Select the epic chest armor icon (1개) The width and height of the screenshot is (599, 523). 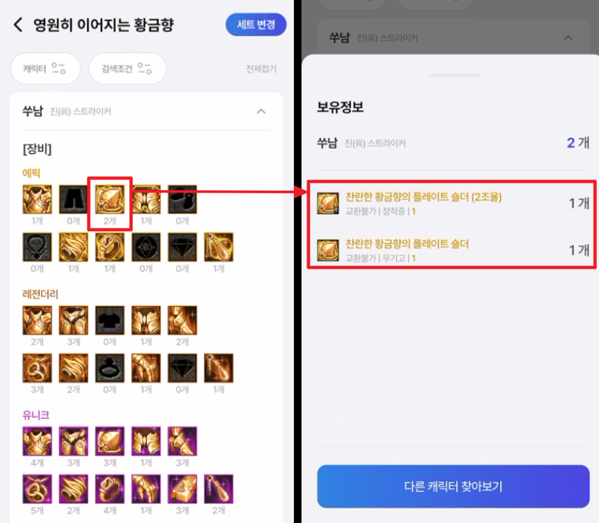point(37,199)
